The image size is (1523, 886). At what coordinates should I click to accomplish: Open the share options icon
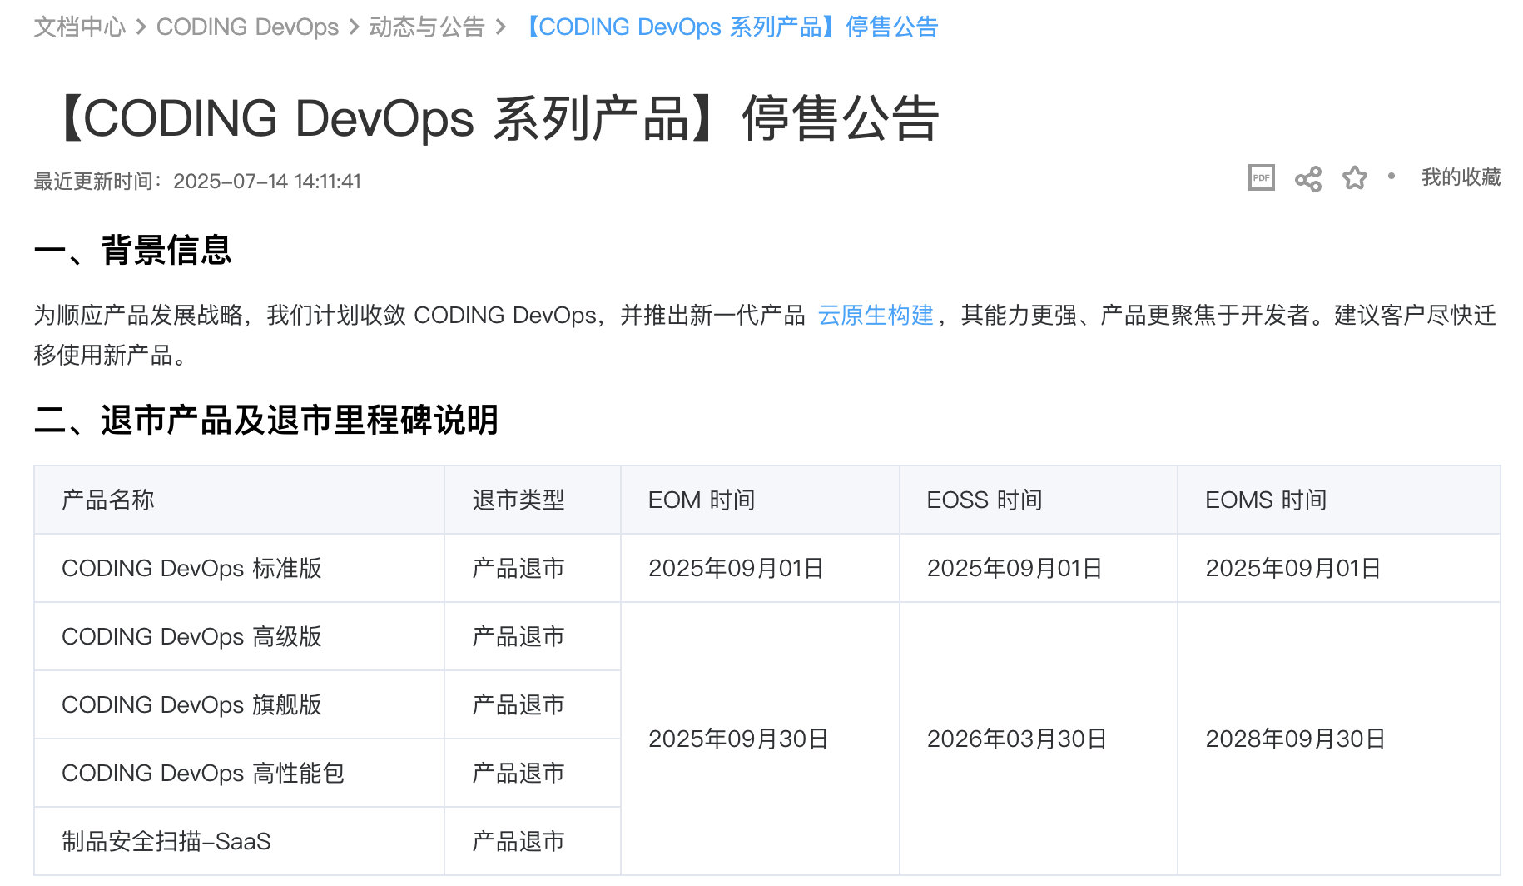[1308, 178]
